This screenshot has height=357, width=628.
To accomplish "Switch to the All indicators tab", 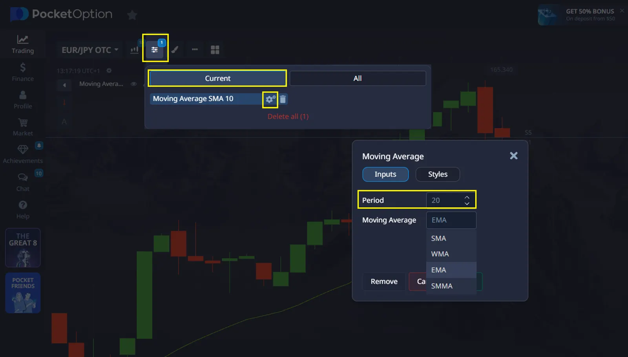I will tap(357, 79).
